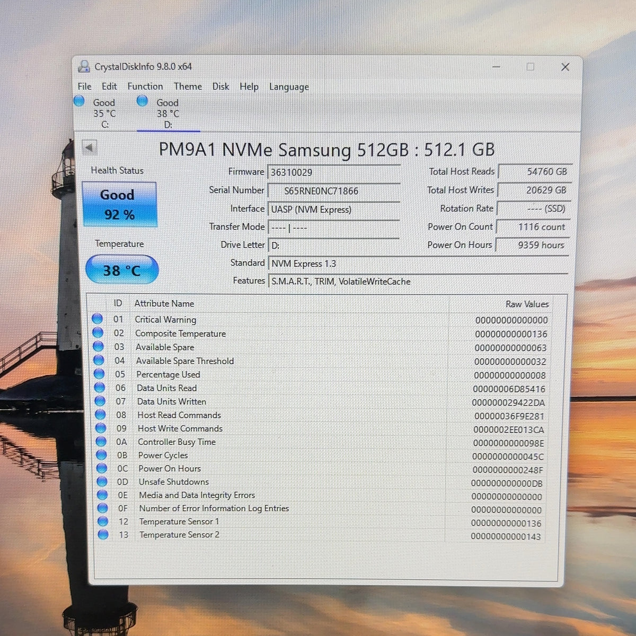This screenshot has width=636, height=636.
Task: Click status orb for attribute 0C Power On Hours
Action: point(102,468)
